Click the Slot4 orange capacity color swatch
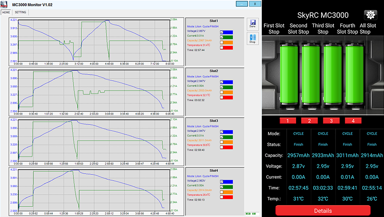This screenshot has height=217, width=384. (x=229, y=192)
